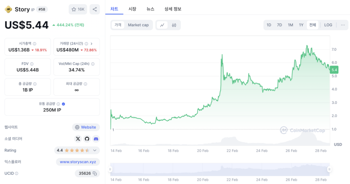The width and height of the screenshot is (350, 184).
Task: Expand the Rating 4.4 dropdown chevron
Action: click(x=95, y=150)
